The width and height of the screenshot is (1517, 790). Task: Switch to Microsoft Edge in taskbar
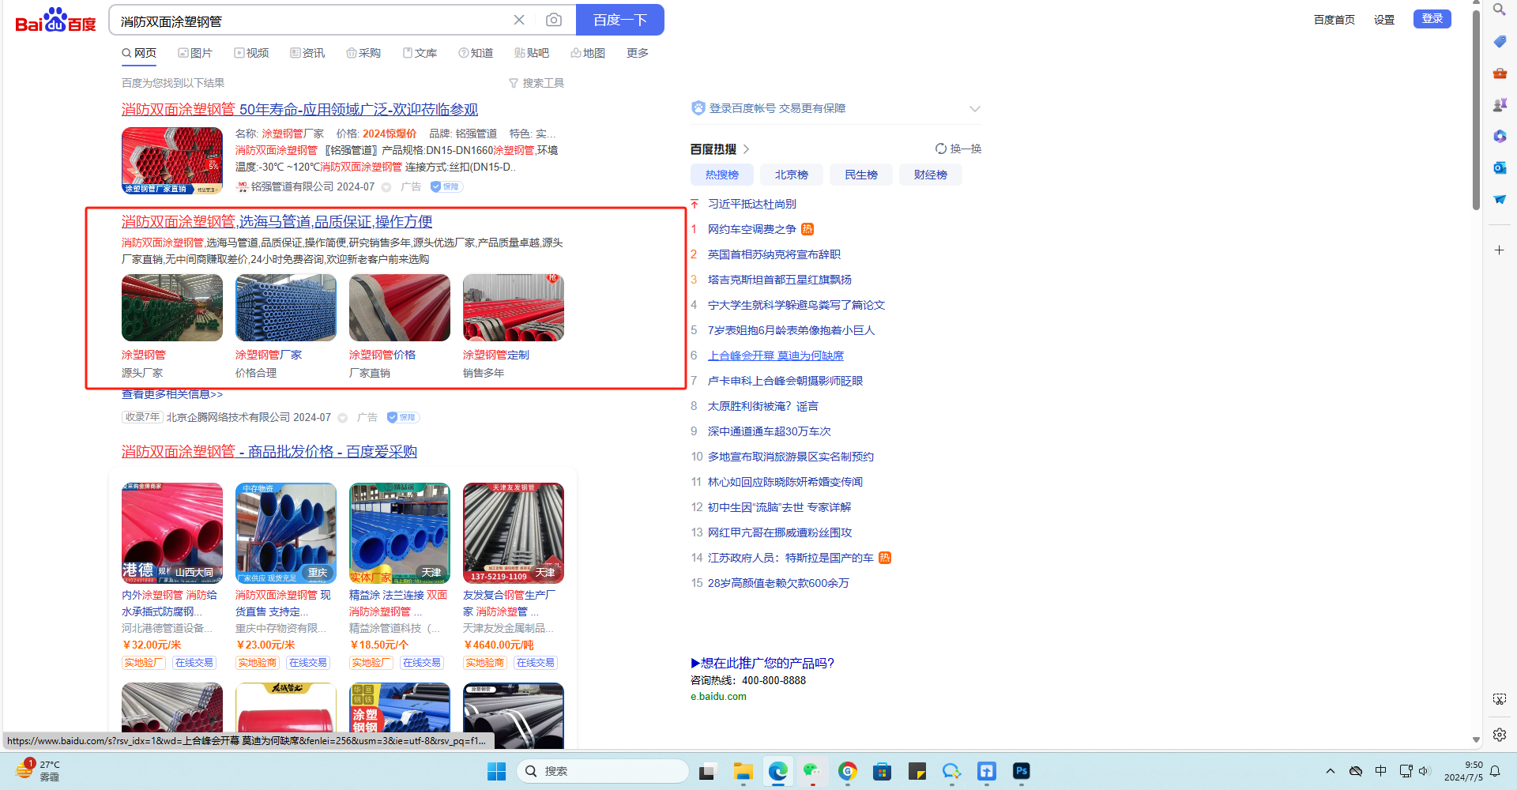(x=778, y=771)
